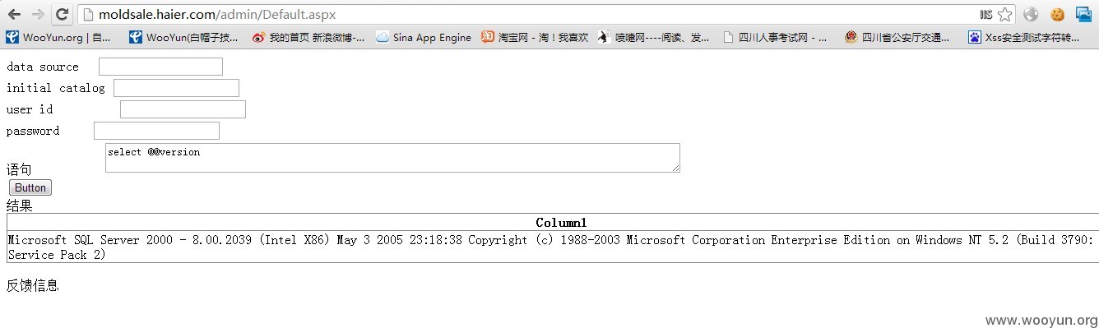
Task: Open the Taobao bookmark
Action: coord(535,37)
